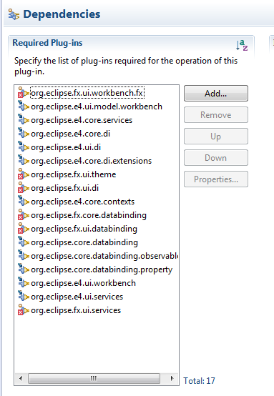Screen dimensions: 274x396
Task: Open plug-in Properties... button
Action: 216,179
